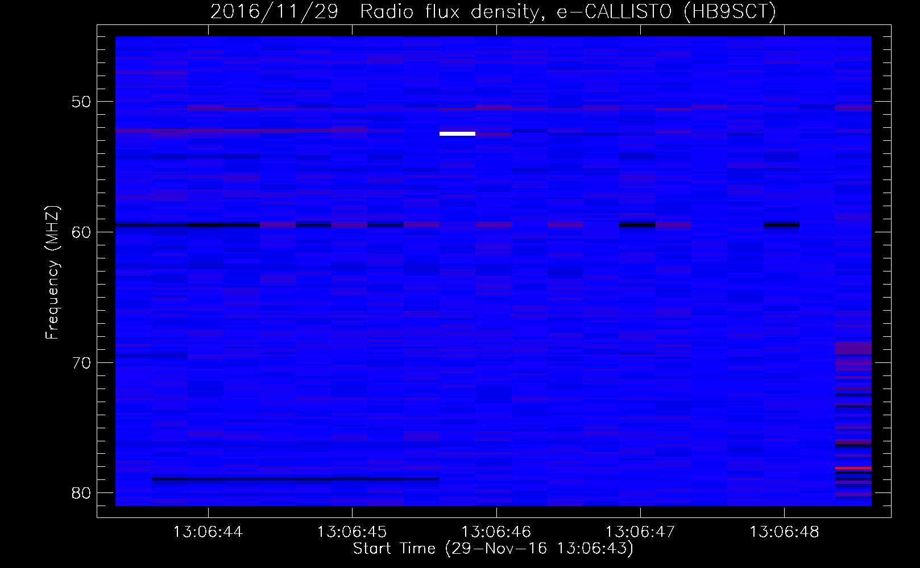The width and height of the screenshot is (920, 568).
Task: Click the plot title 'Radio flux density, e-CALLISTO (HB9SCT)'
Action: tap(567, 11)
